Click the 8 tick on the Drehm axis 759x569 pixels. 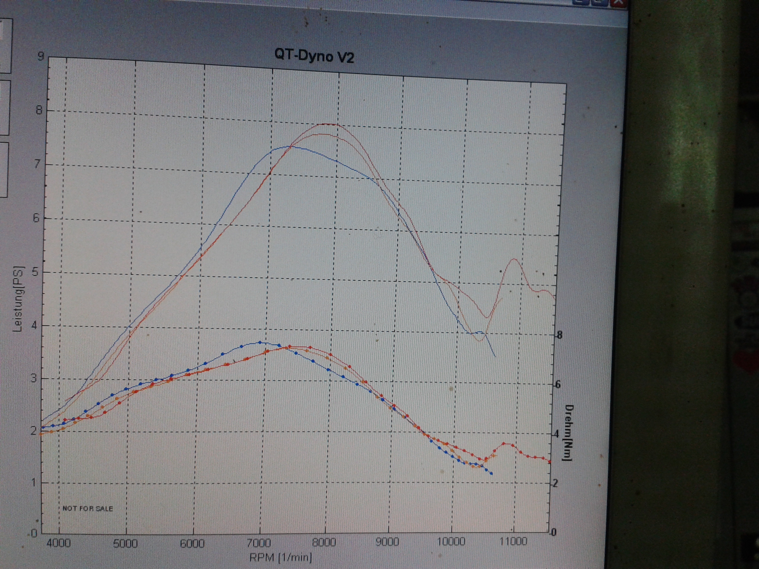tap(560, 335)
